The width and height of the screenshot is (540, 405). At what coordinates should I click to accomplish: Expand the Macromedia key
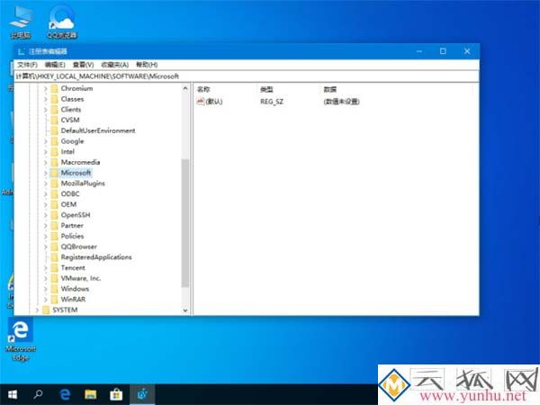[x=46, y=162]
